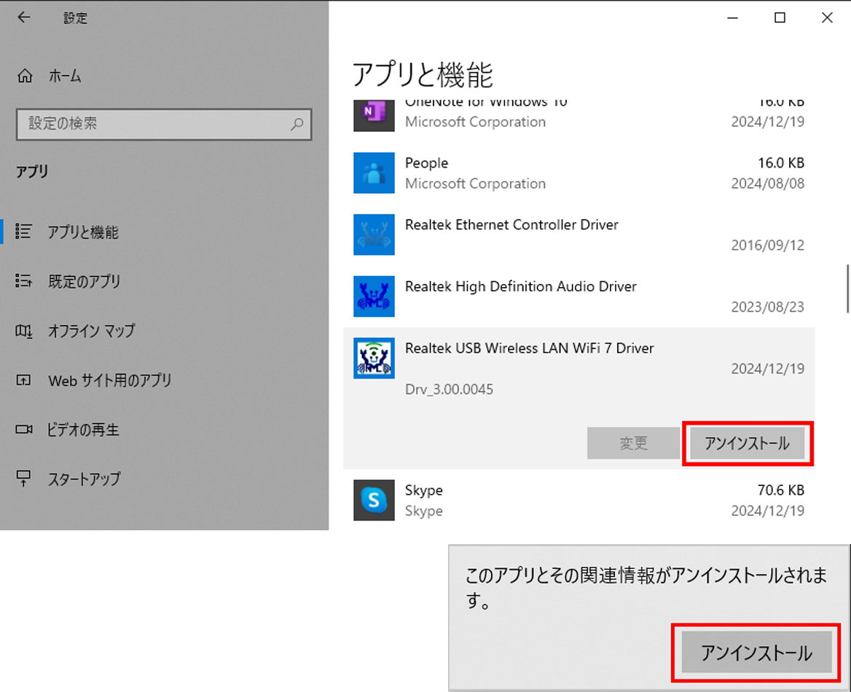Click the app list vertical scrollbar
This screenshot has height=692, width=851.
pos(847,288)
